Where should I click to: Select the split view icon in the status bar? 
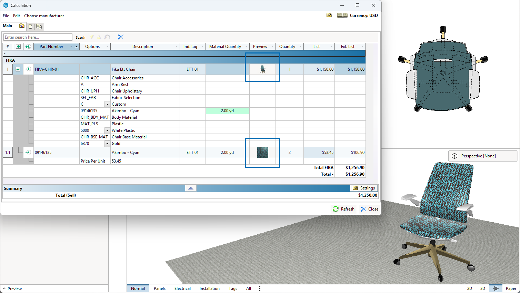(496, 289)
